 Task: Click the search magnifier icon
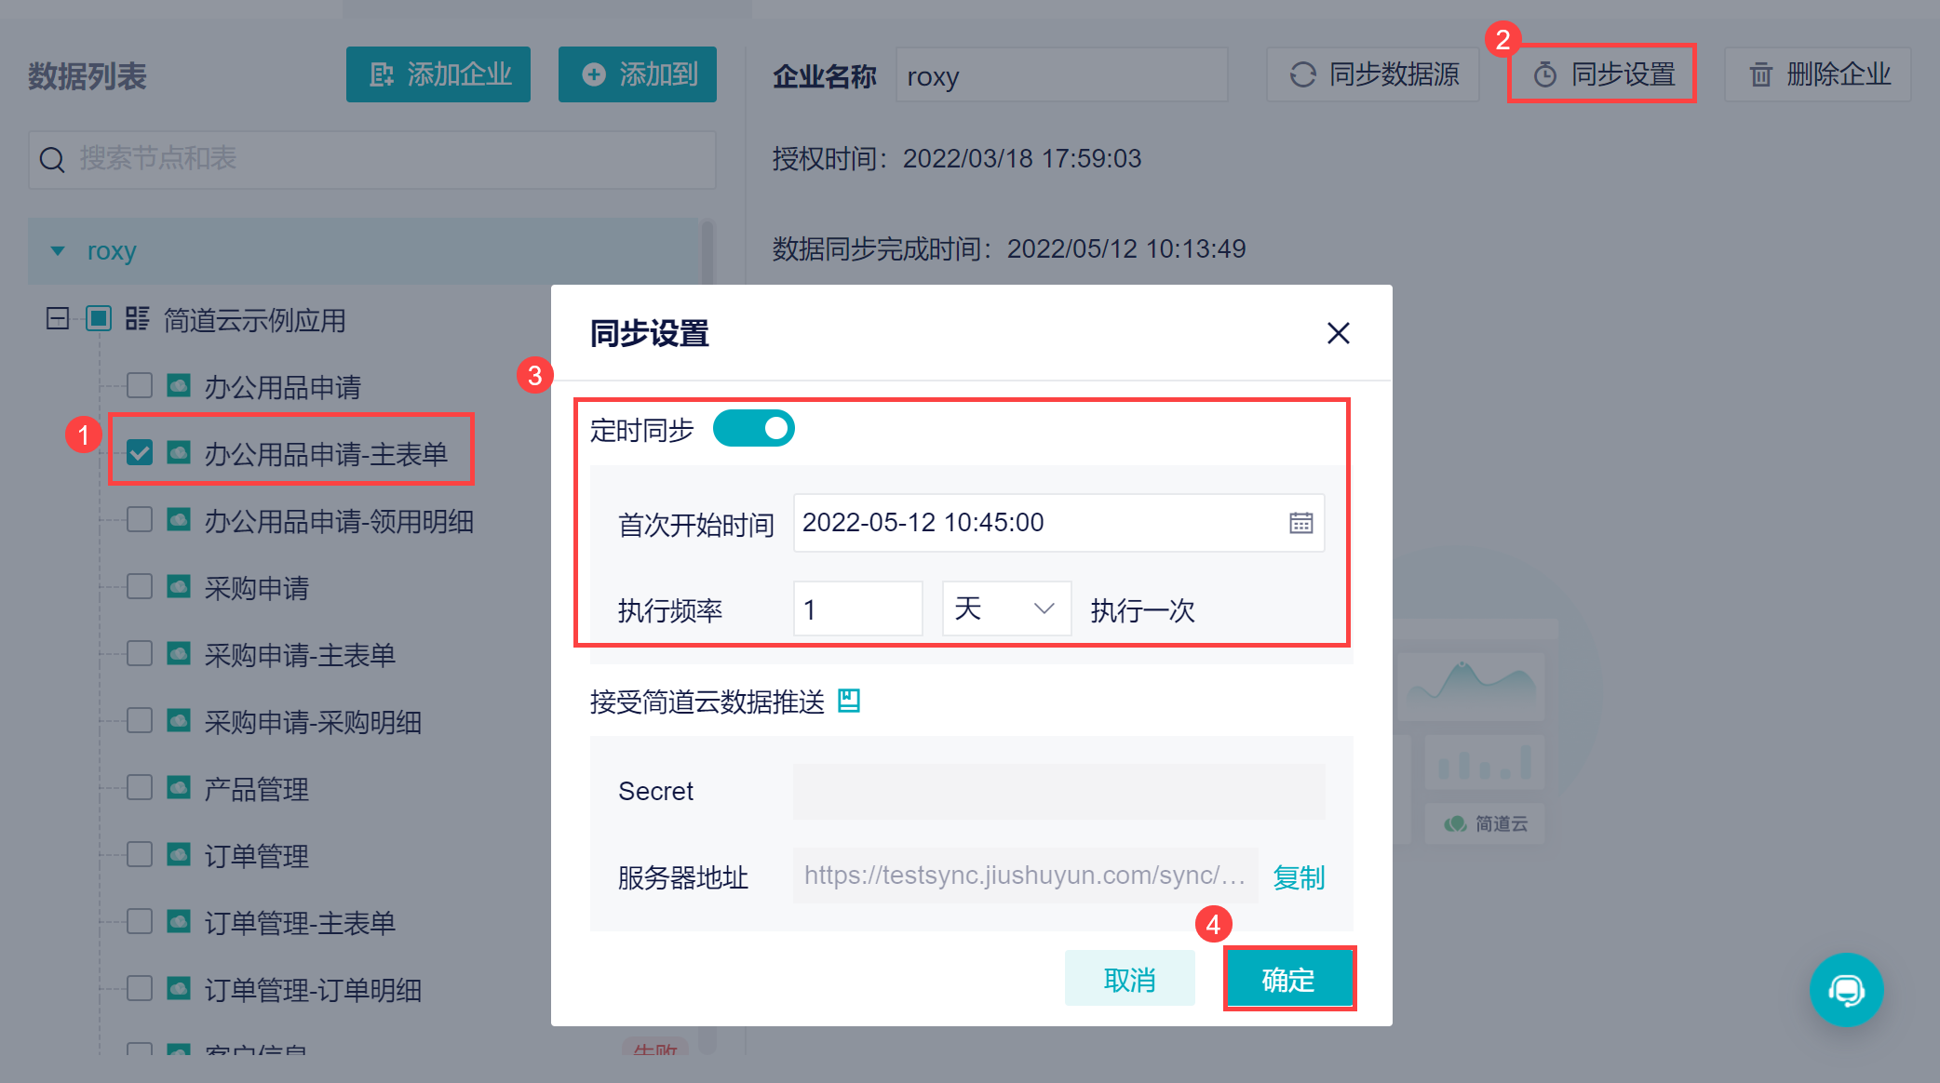pos(52,160)
